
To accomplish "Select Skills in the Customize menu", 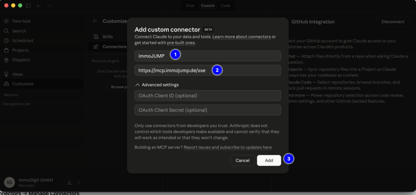I will pyautogui.click(x=107, y=36).
